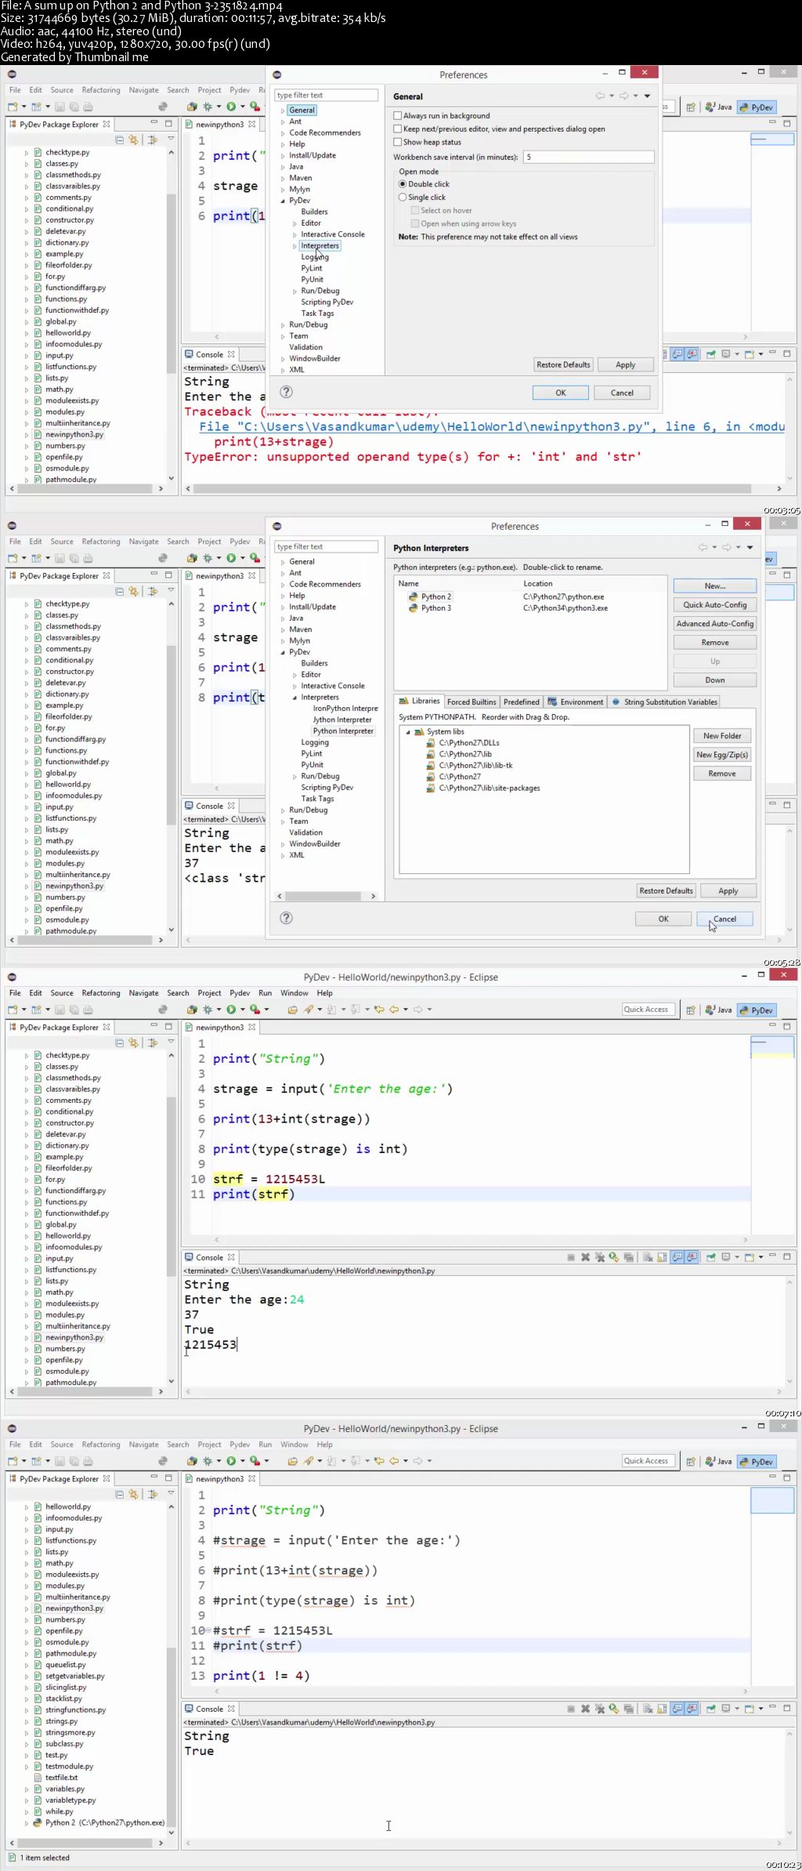
Task: Click External Tools icon in 1215453L code window
Action: pos(255,1010)
